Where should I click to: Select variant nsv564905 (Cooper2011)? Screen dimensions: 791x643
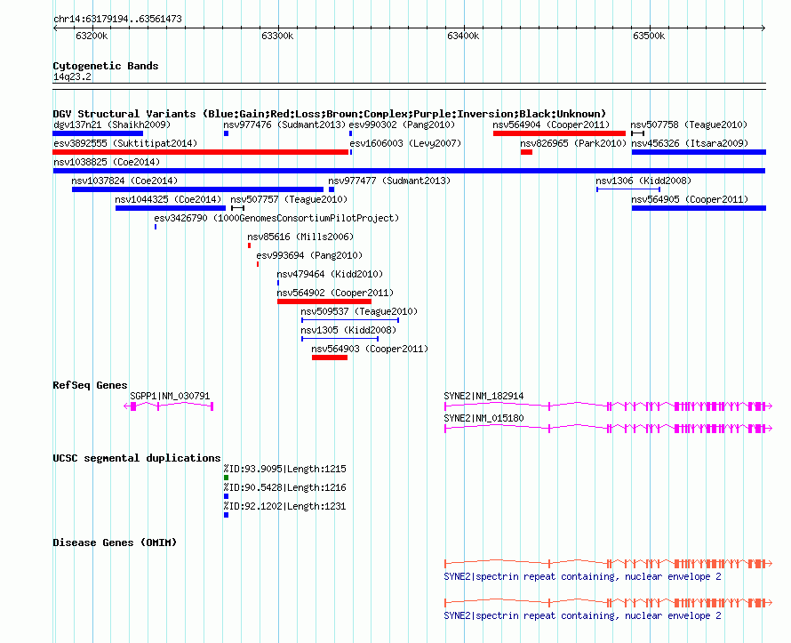(690, 199)
